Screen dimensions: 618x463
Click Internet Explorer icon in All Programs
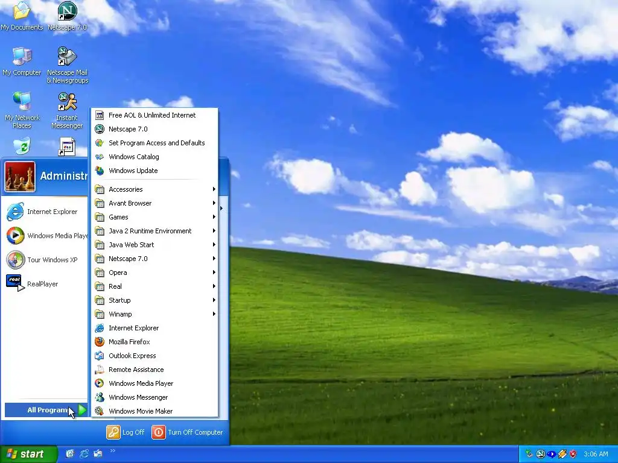(100, 328)
